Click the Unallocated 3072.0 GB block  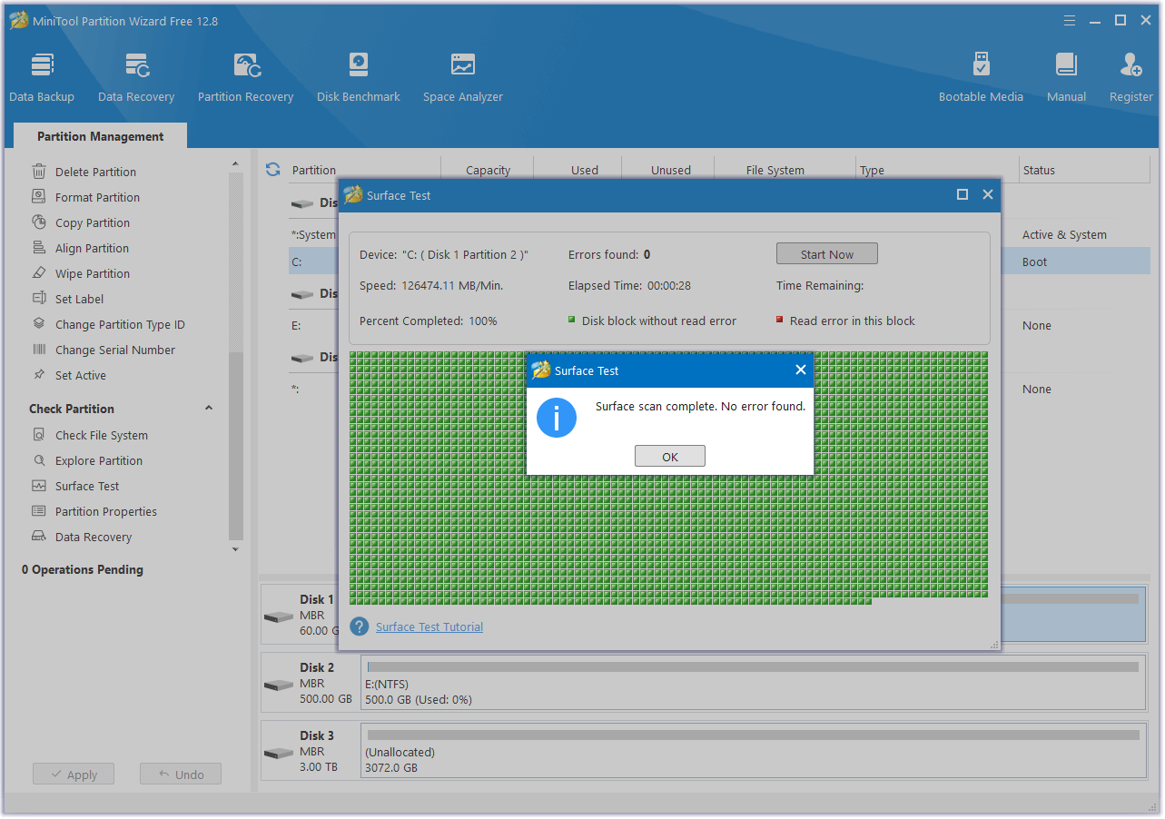tap(753, 751)
